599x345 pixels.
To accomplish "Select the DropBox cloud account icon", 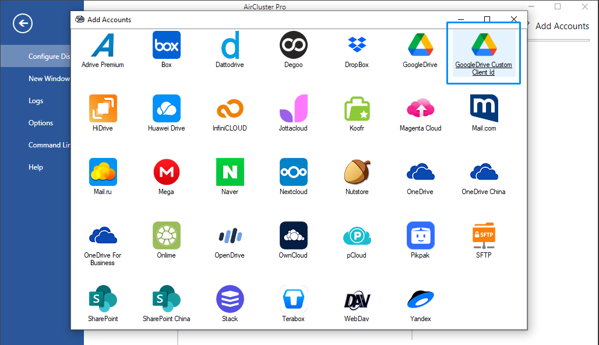I will pyautogui.click(x=357, y=50).
